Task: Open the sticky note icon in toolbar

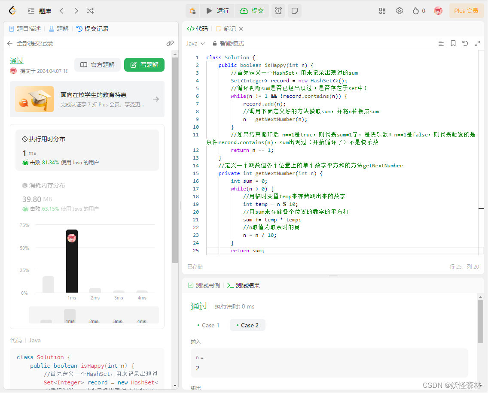Action: coord(294,11)
